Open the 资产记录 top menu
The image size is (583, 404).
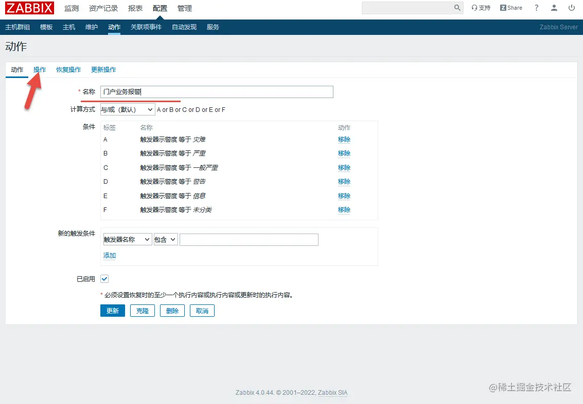pyautogui.click(x=103, y=8)
